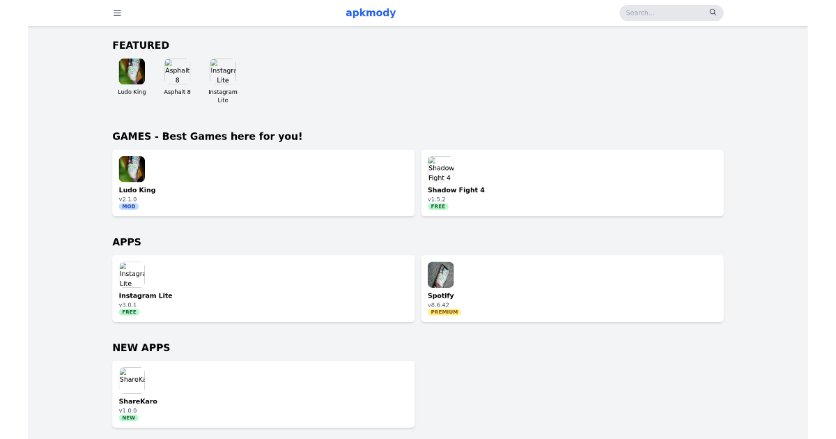Open the Ludo King featured icon
This screenshot has height=439, width=836.
[x=132, y=70]
